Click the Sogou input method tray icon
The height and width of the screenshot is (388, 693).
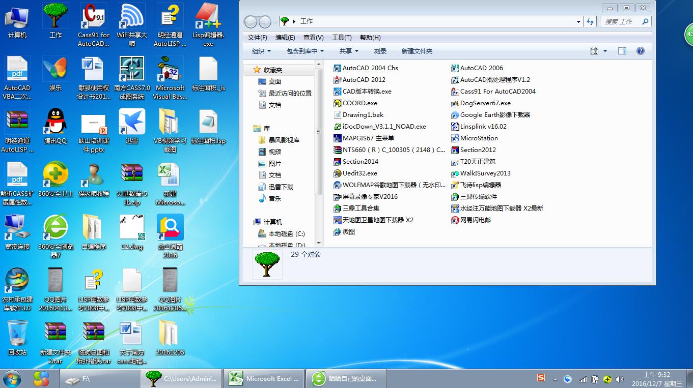541,378
